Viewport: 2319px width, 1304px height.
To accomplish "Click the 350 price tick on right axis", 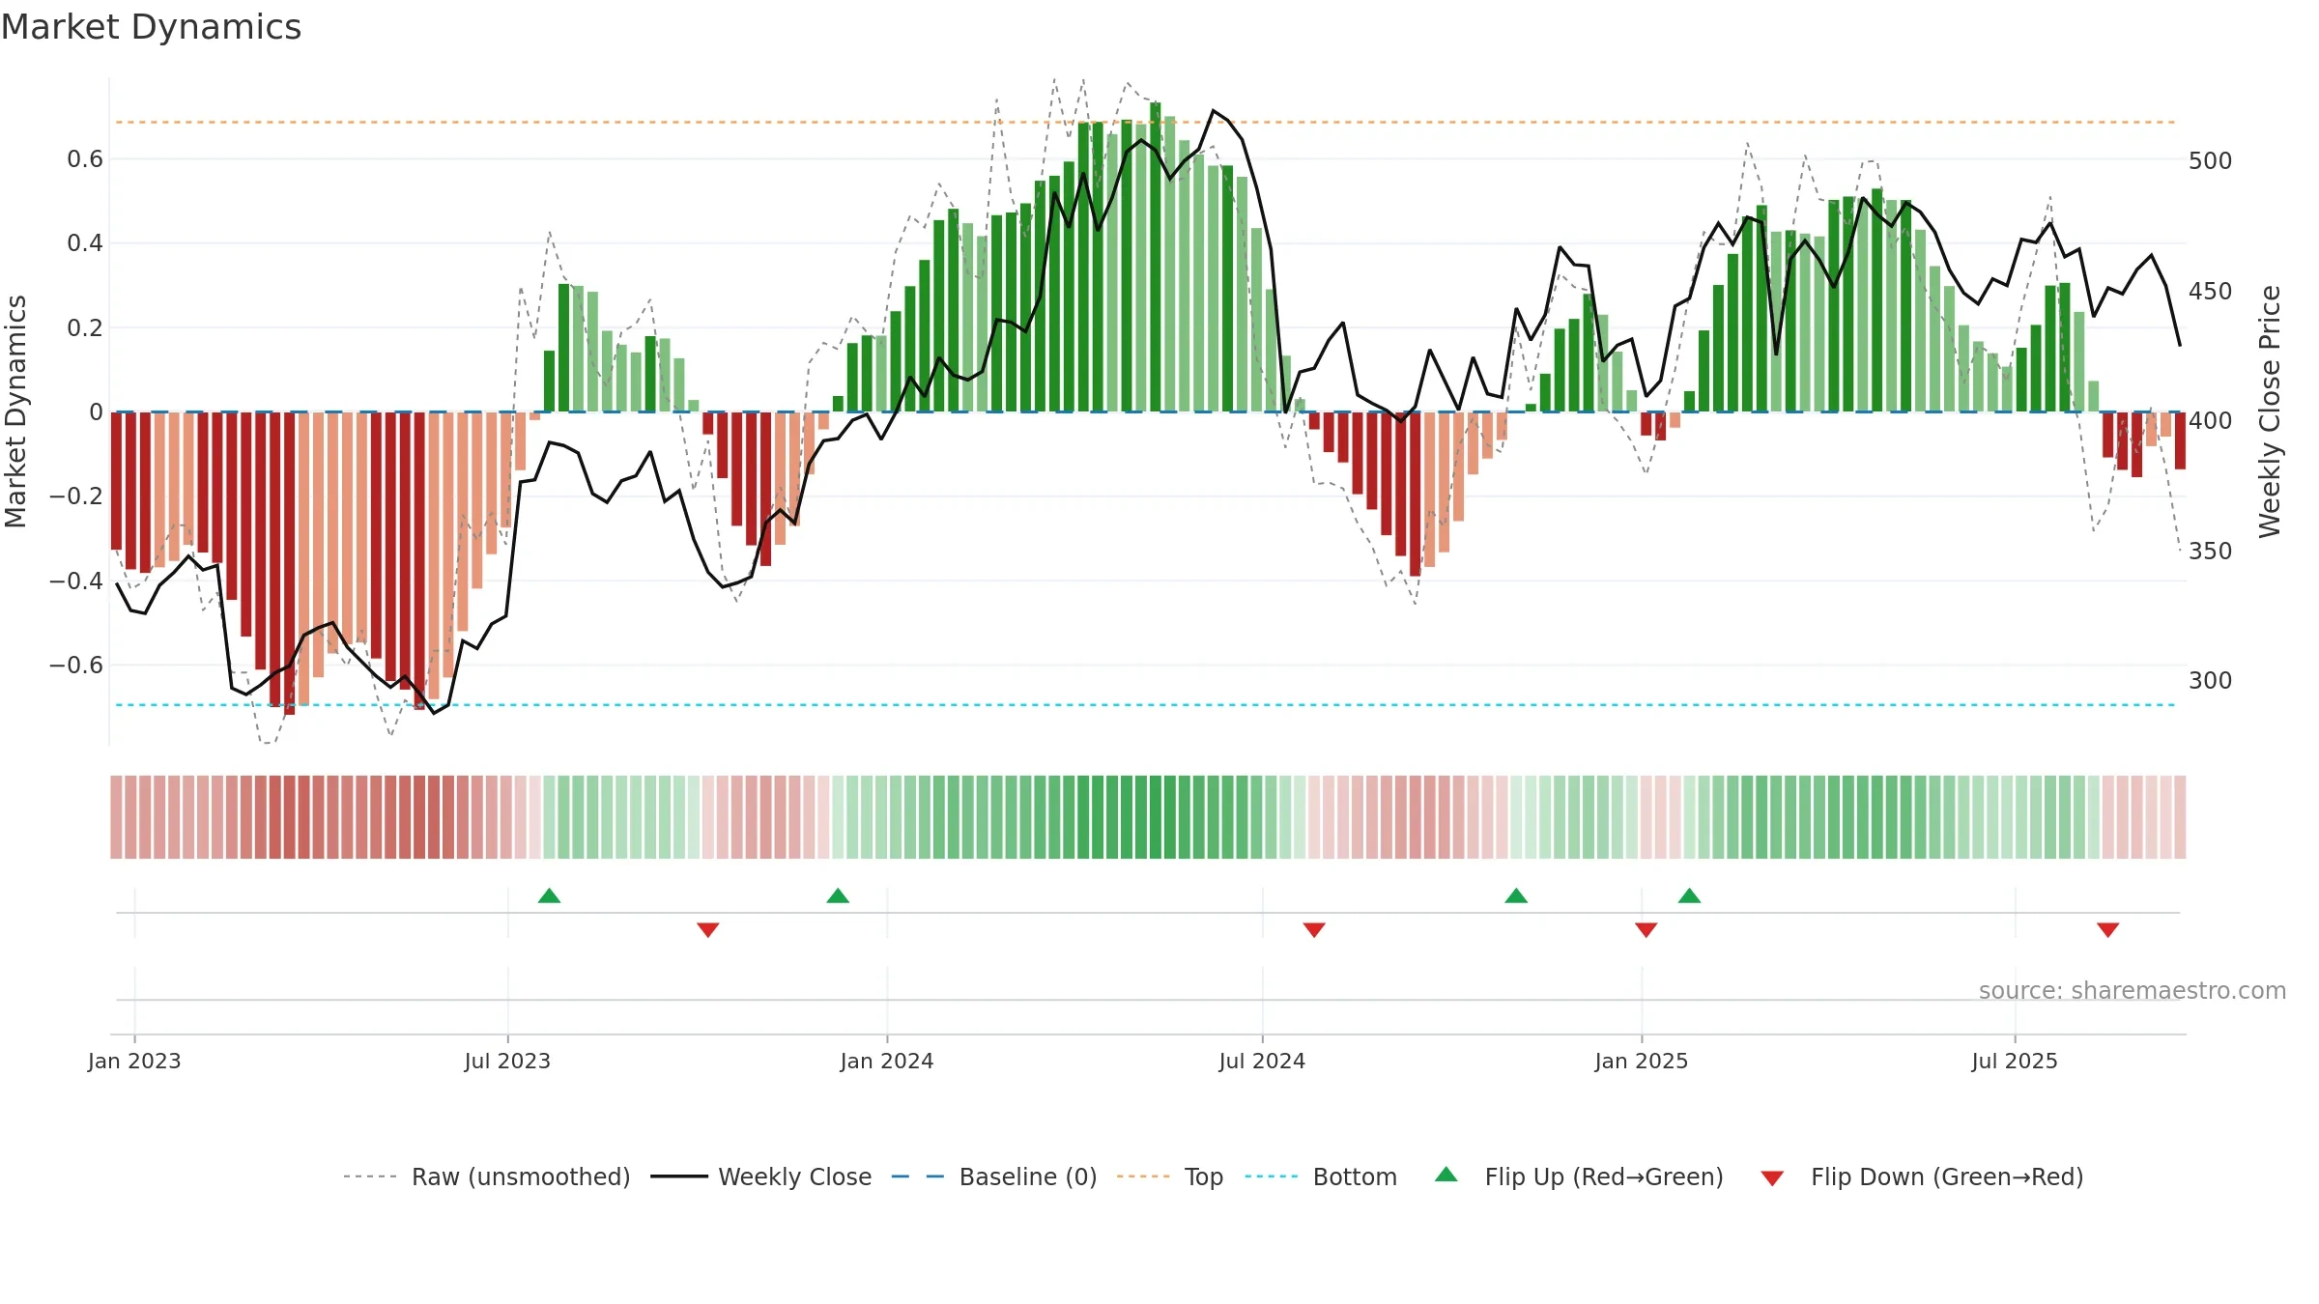I will pyautogui.click(x=2211, y=551).
